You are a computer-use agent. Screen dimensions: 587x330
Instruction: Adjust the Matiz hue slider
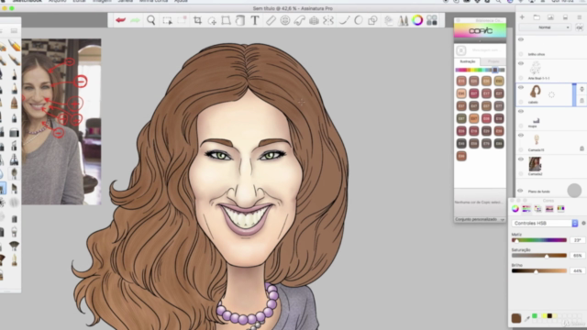tap(539, 240)
